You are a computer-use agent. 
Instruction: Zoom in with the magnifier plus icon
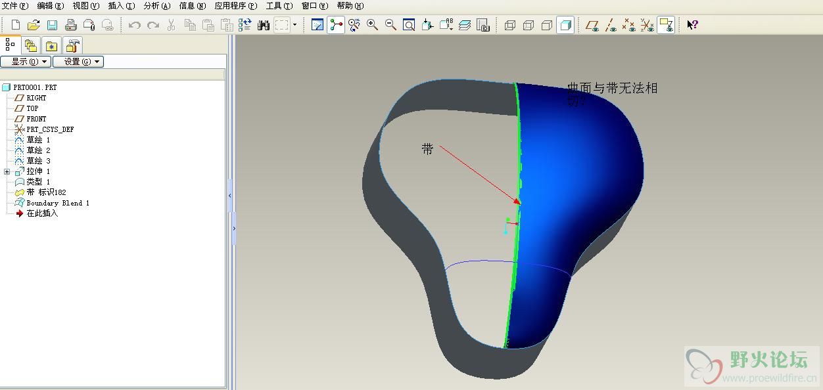coord(373,25)
